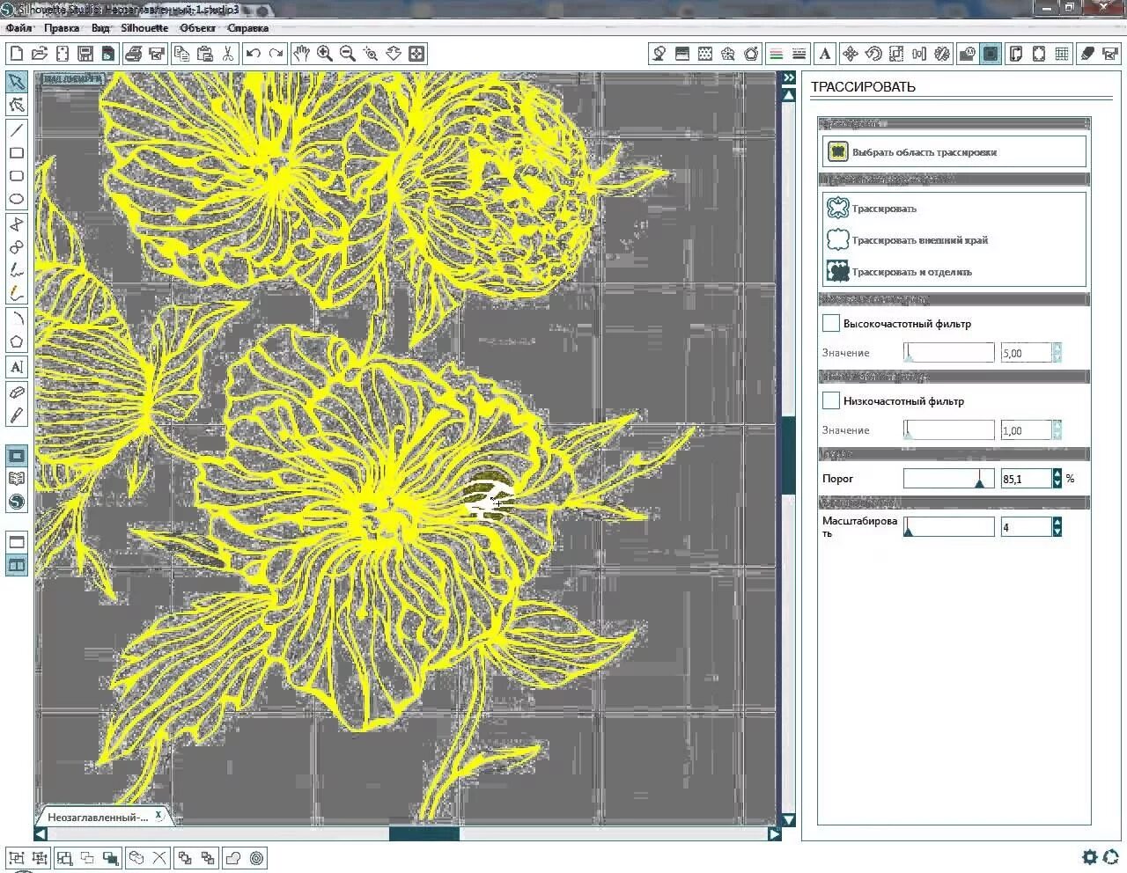This screenshot has width=1127, height=873.
Task: Pick the Draw a Rectangle tool
Action: [x=17, y=153]
